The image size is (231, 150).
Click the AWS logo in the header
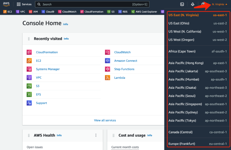[x=6, y=4]
